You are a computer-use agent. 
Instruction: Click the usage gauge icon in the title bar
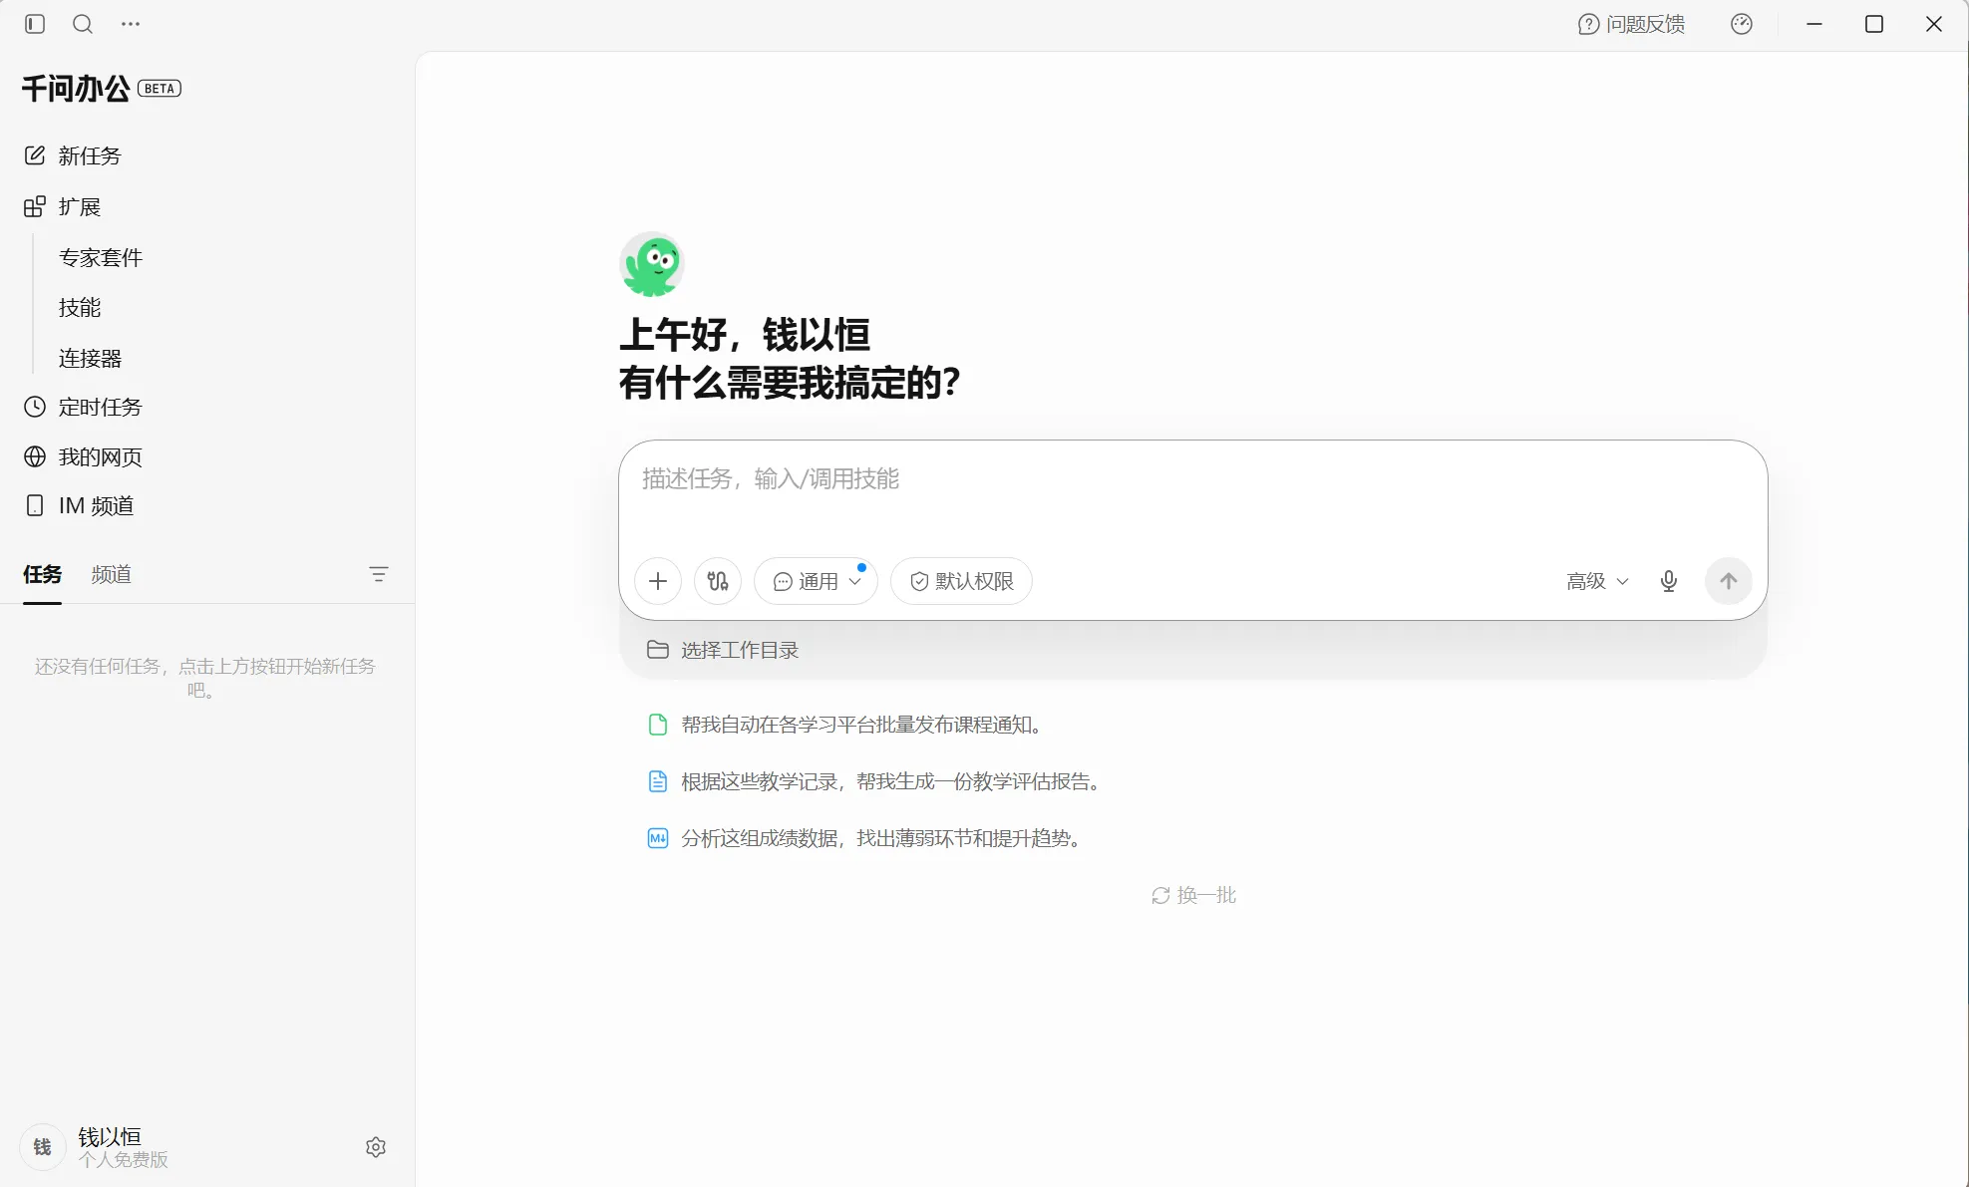pos(1742,24)
